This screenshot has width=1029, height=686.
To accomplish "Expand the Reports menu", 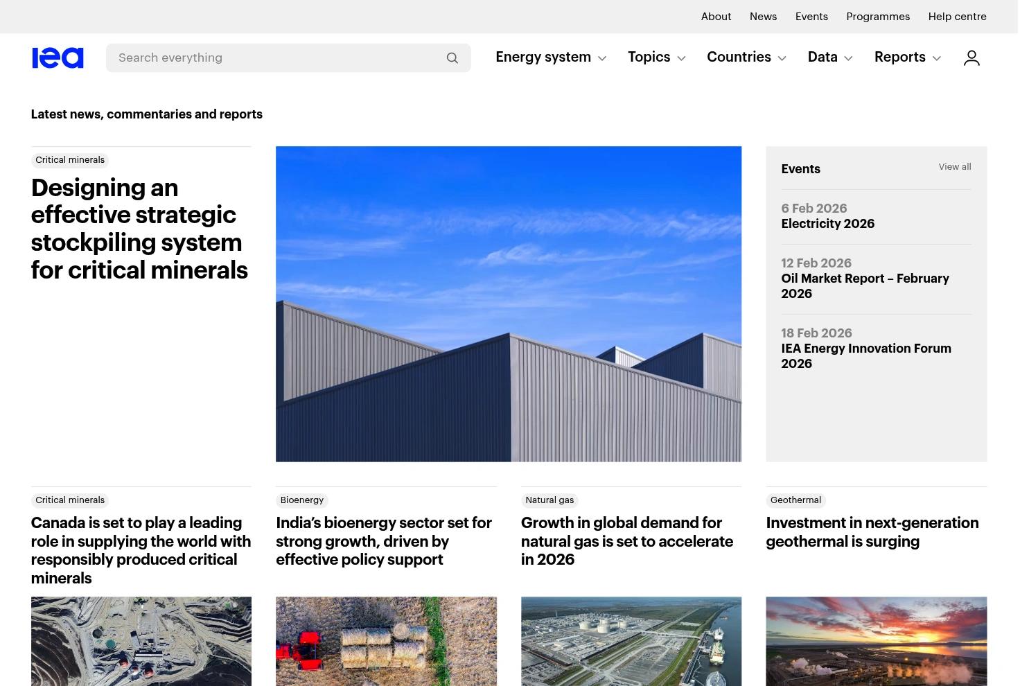I will coord(908,58).
